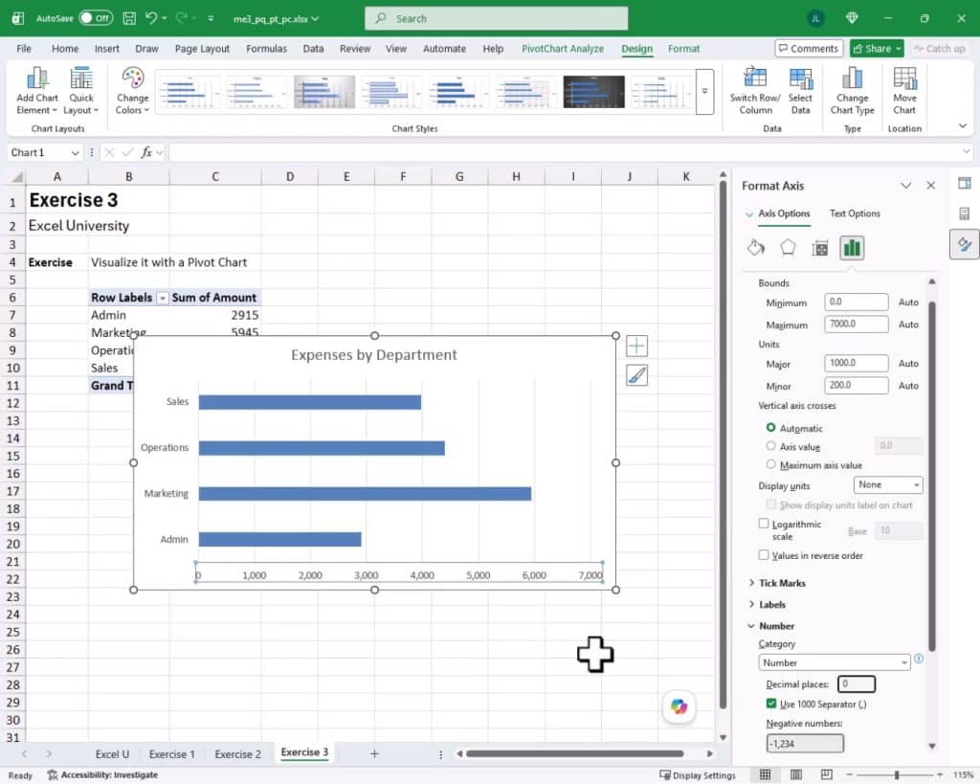Click the JL account avatar
Image resolution: width=980 pixels, height=784 pixels.
pos(815,19)
